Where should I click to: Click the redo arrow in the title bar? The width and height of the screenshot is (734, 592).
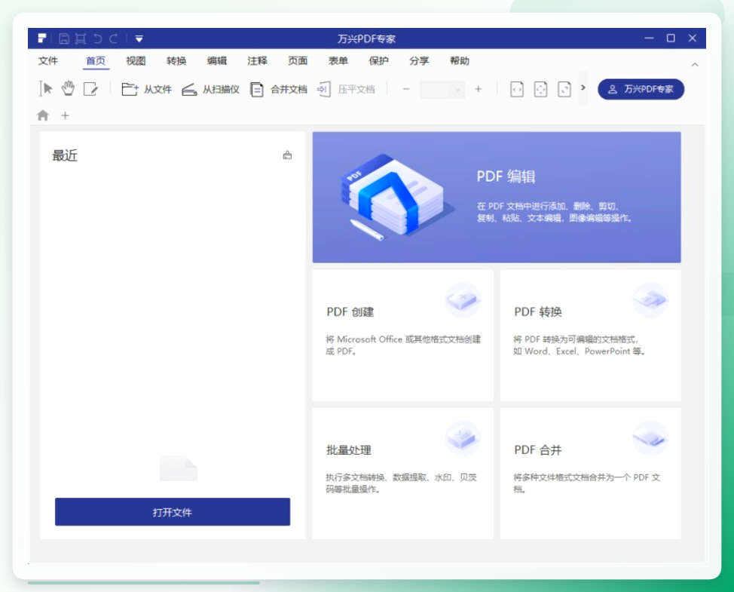point(114,38)
